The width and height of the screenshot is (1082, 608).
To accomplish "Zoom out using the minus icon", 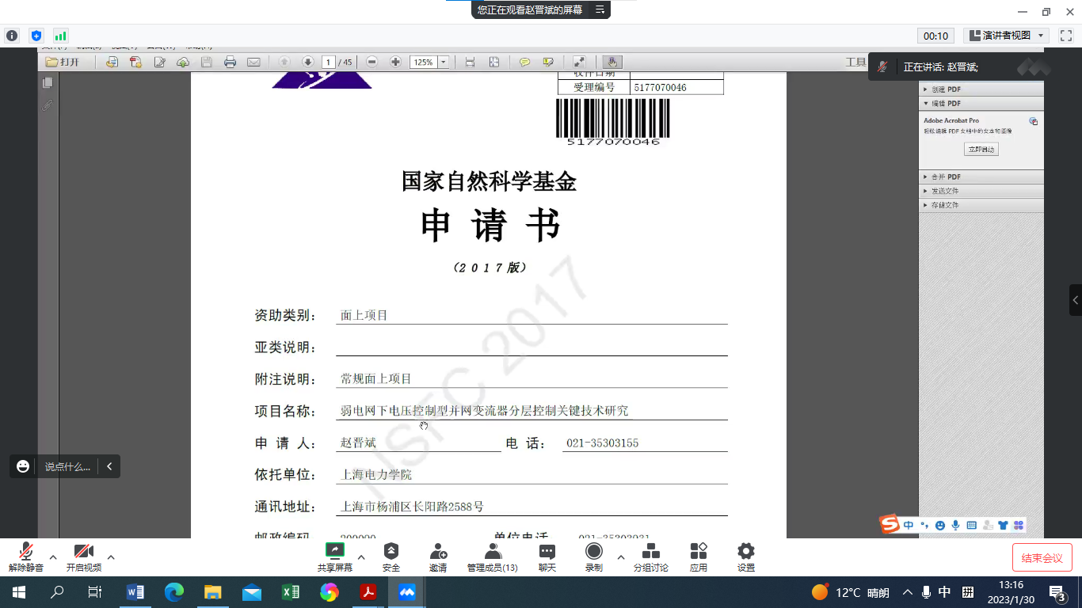I will click(x=371, y=63).
